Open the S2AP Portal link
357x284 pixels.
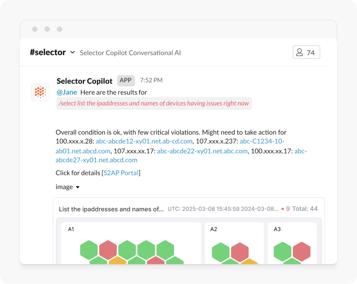point(121,172)
